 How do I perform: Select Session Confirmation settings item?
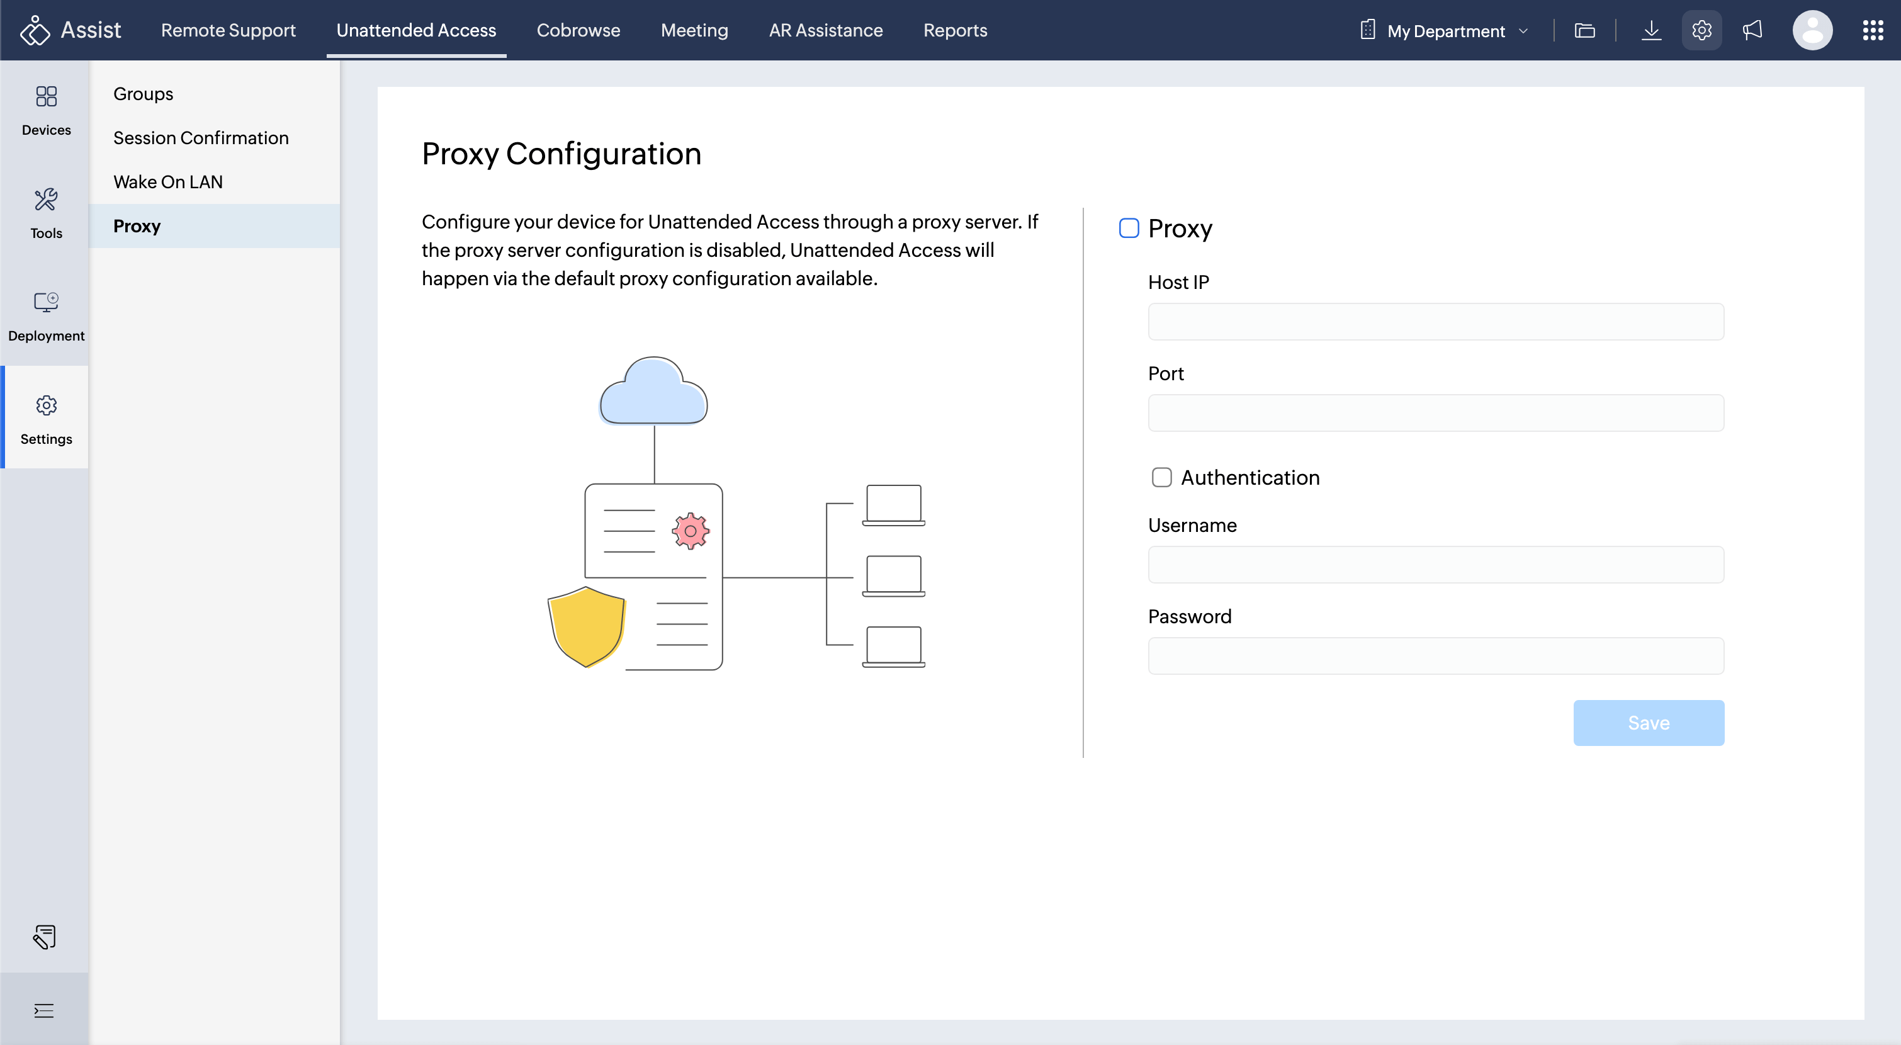201,138
